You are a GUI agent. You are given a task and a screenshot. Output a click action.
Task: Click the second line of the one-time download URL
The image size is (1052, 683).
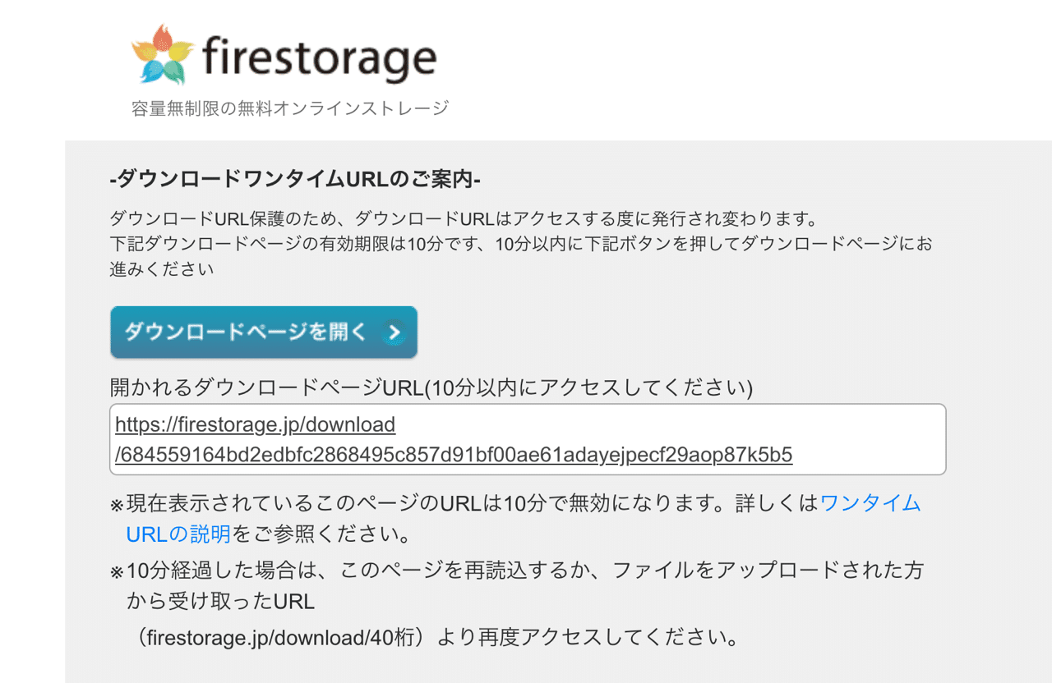tap(452, 454)
